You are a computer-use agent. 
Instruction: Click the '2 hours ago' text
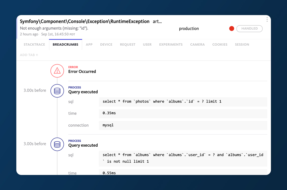[x=29, y=34]
